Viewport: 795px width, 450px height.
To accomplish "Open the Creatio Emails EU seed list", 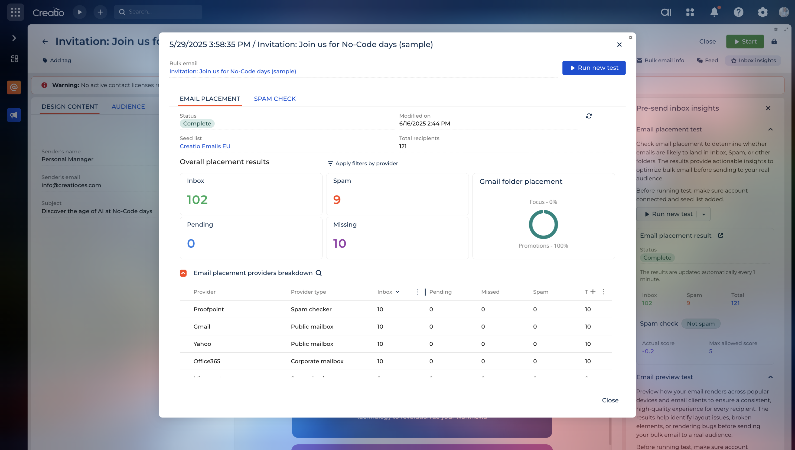I will [x=205, y=146].
